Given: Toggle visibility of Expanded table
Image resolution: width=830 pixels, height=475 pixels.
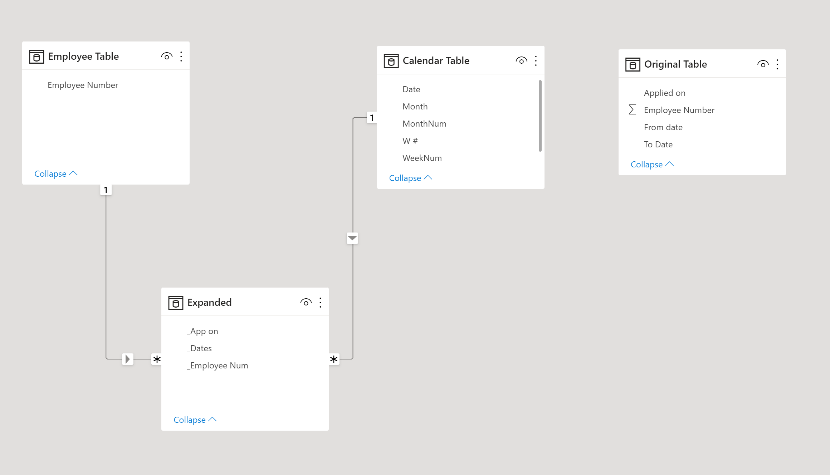Looking at the screenshot, I should click(306, 303).
